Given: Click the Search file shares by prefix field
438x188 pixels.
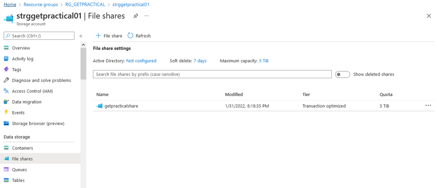Looking at the screenshot, I should coord(212,74).
